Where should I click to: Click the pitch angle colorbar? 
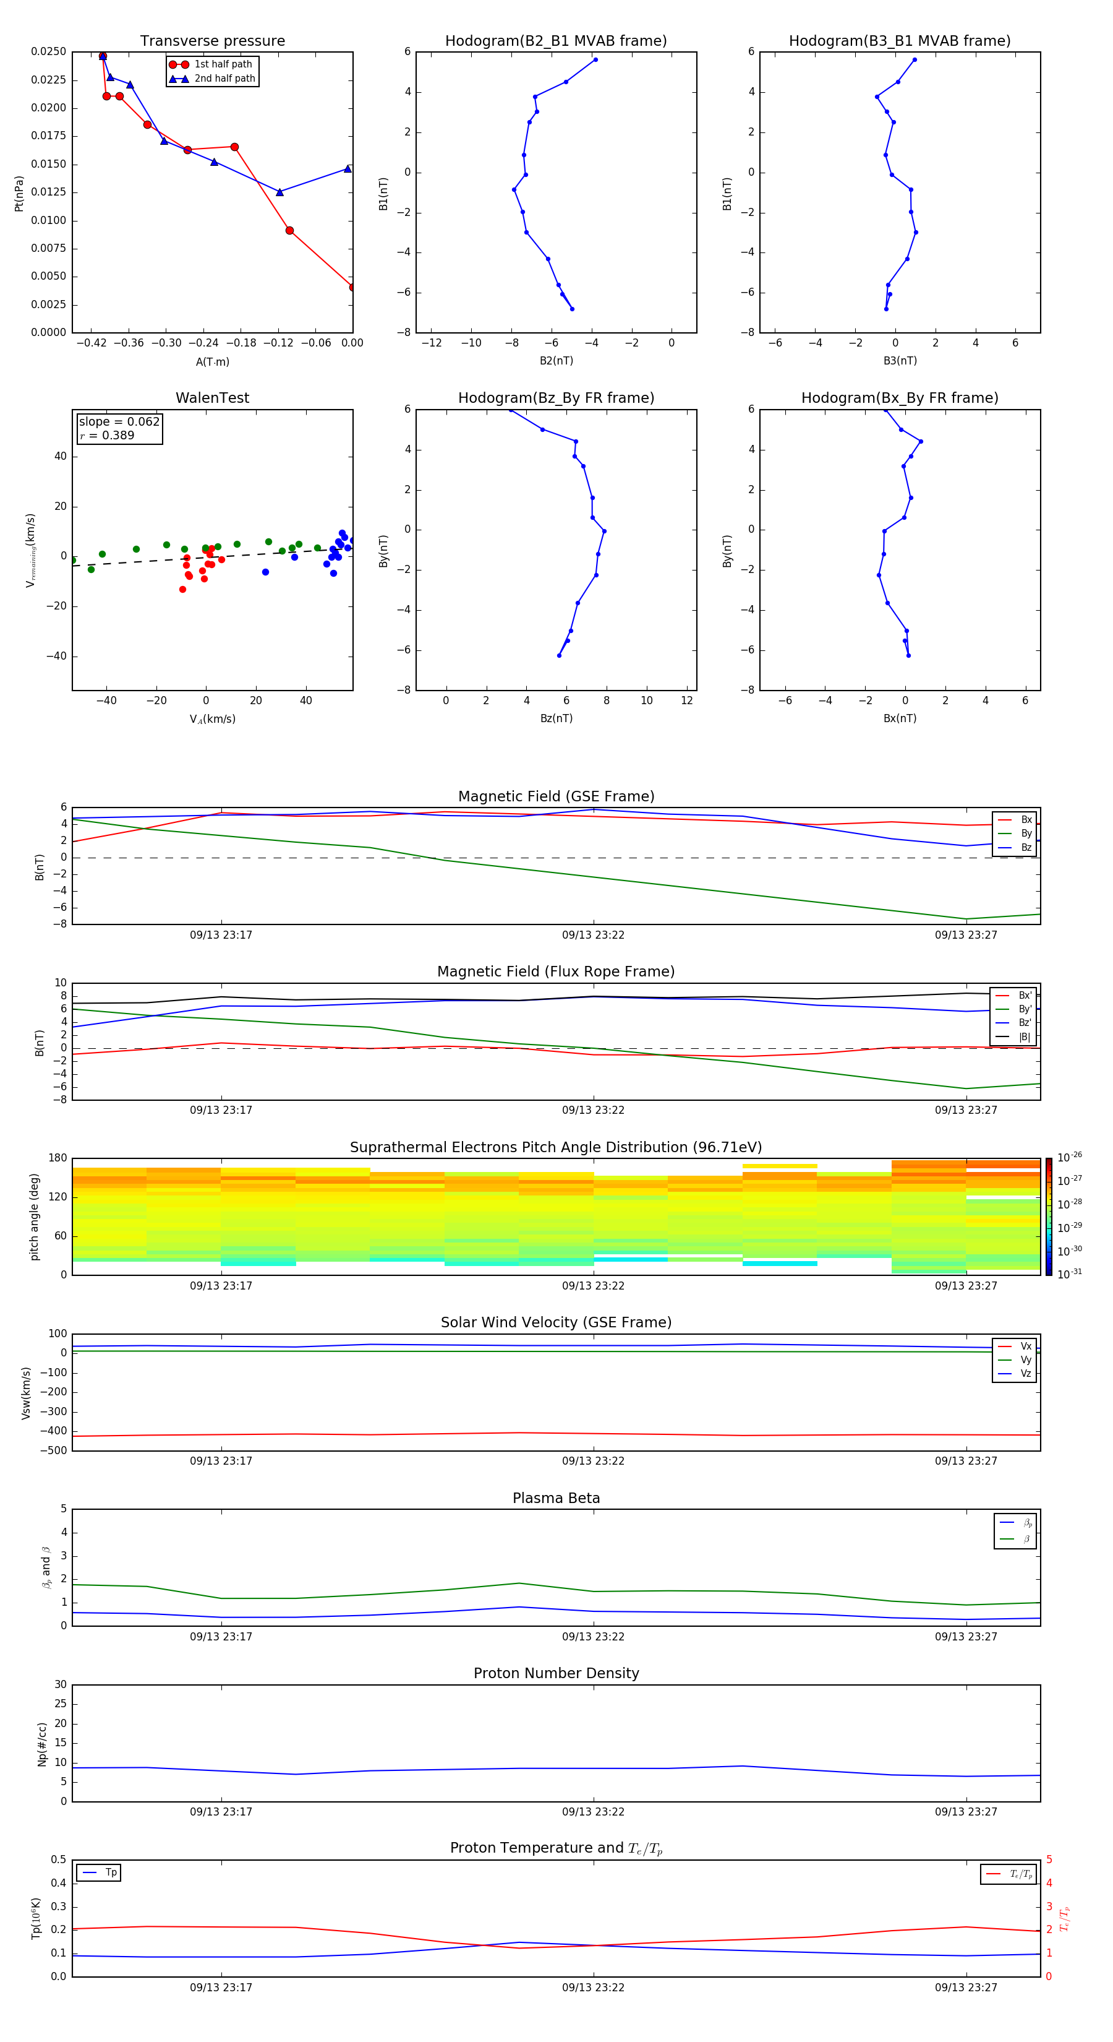[x=1048, y=1217]
